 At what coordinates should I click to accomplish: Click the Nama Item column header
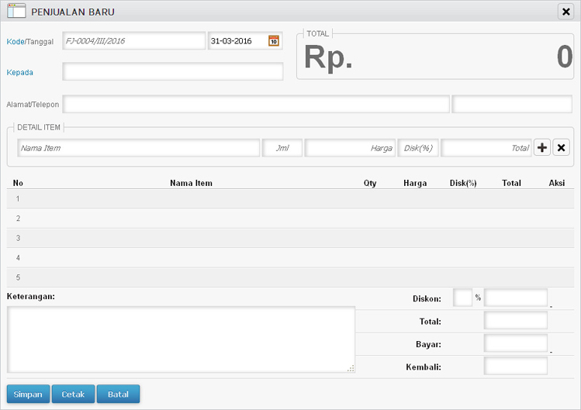pos(191,183)
